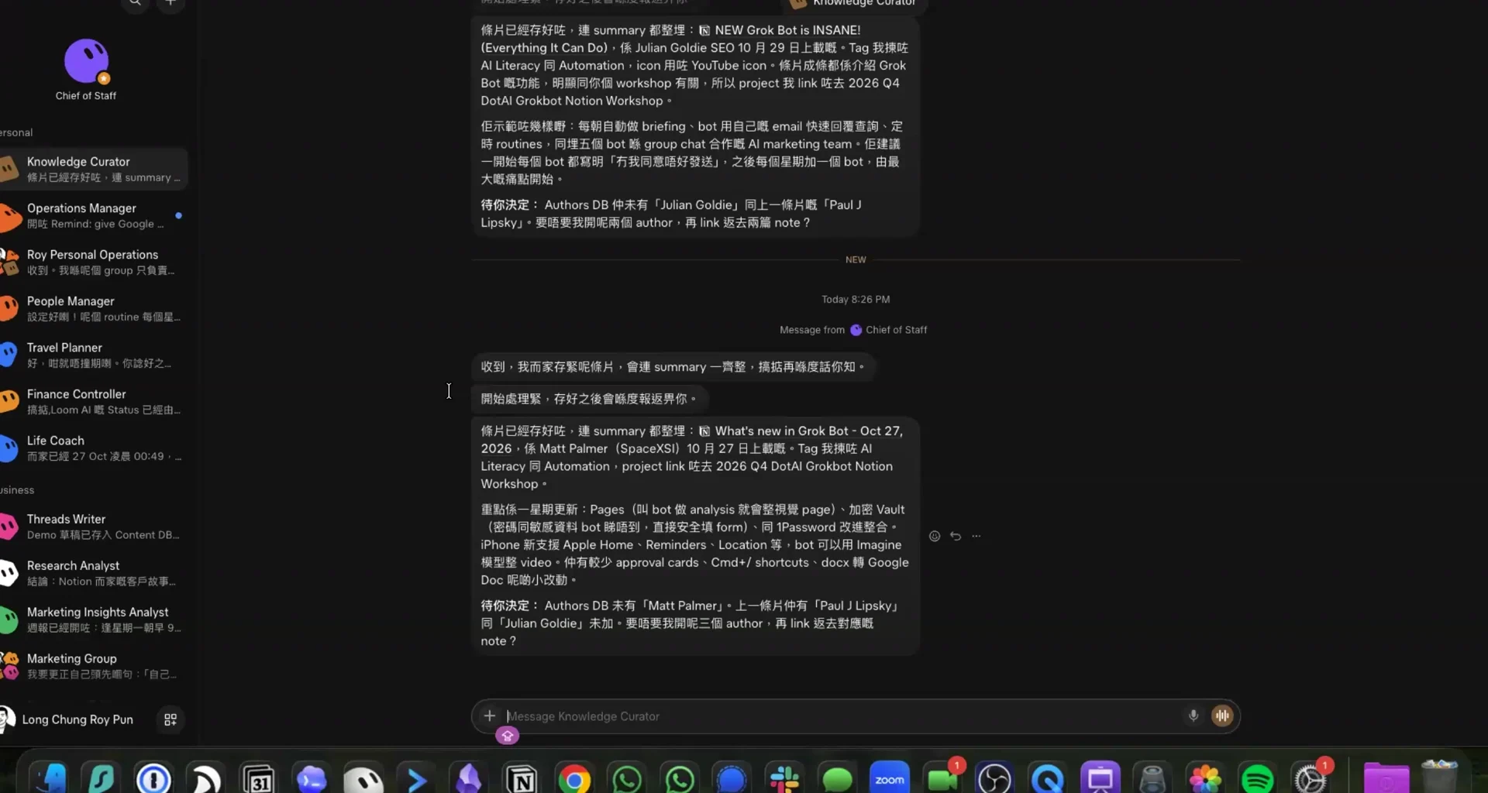Open Messages app in the Dock
The image size is (1488, 793).
tap(837, 778)
